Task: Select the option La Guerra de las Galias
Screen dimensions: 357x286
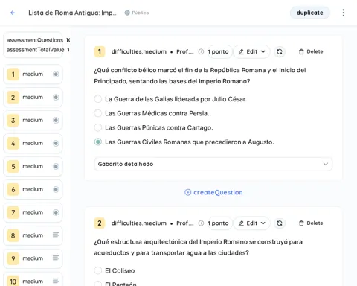Action: pos(98,99)
